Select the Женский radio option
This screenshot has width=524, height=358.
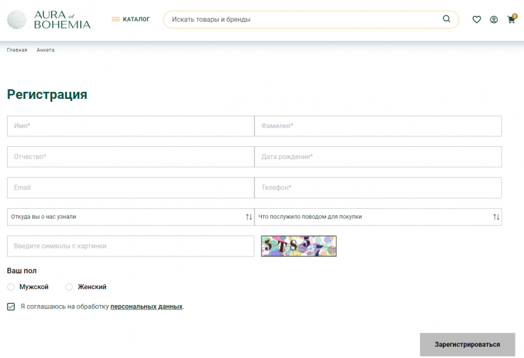pyautogui.click(x=69, y=287)
